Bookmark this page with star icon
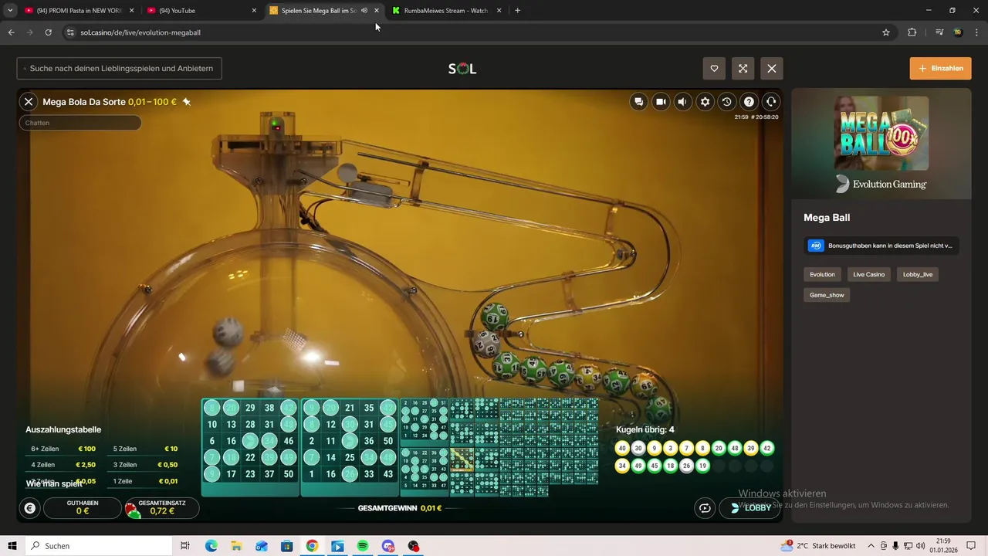This screenshot has width=988, height=556. [x=886, y=32]
